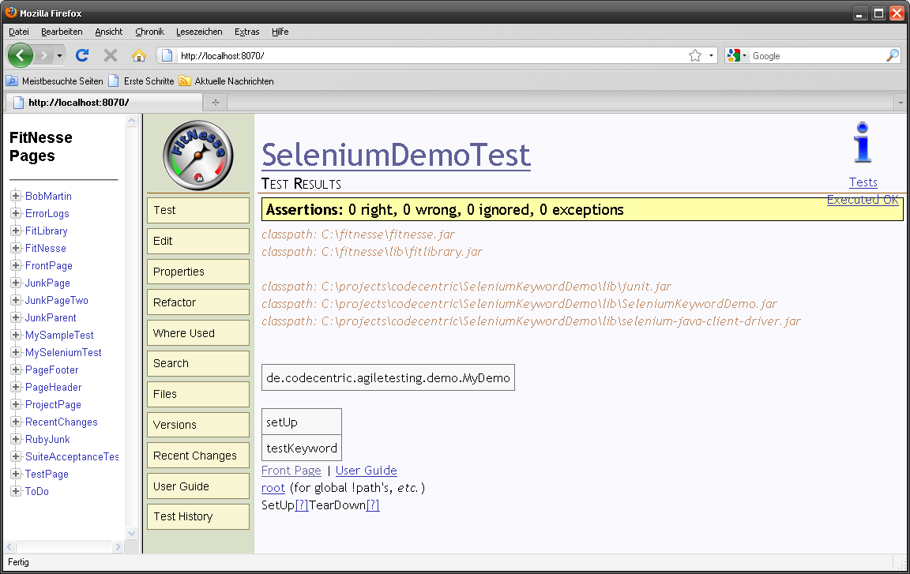Click the Meistbesuchte Seiten bookmark icon
This screenshot has width=910, height=574.
point(12,81)
